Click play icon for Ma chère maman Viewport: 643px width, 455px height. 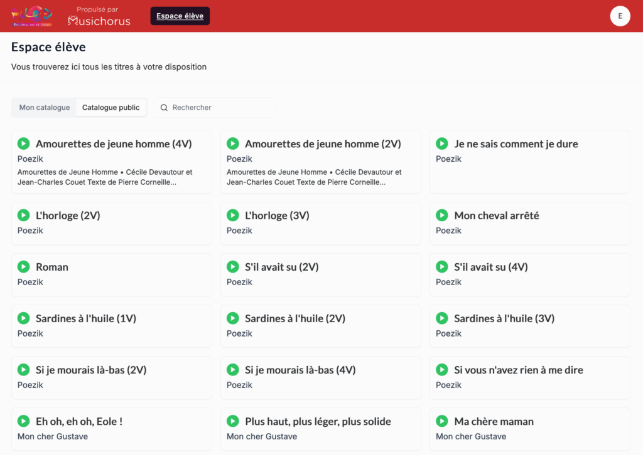[441, 421]
